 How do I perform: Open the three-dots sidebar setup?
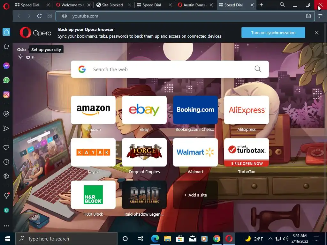point(6,226)
